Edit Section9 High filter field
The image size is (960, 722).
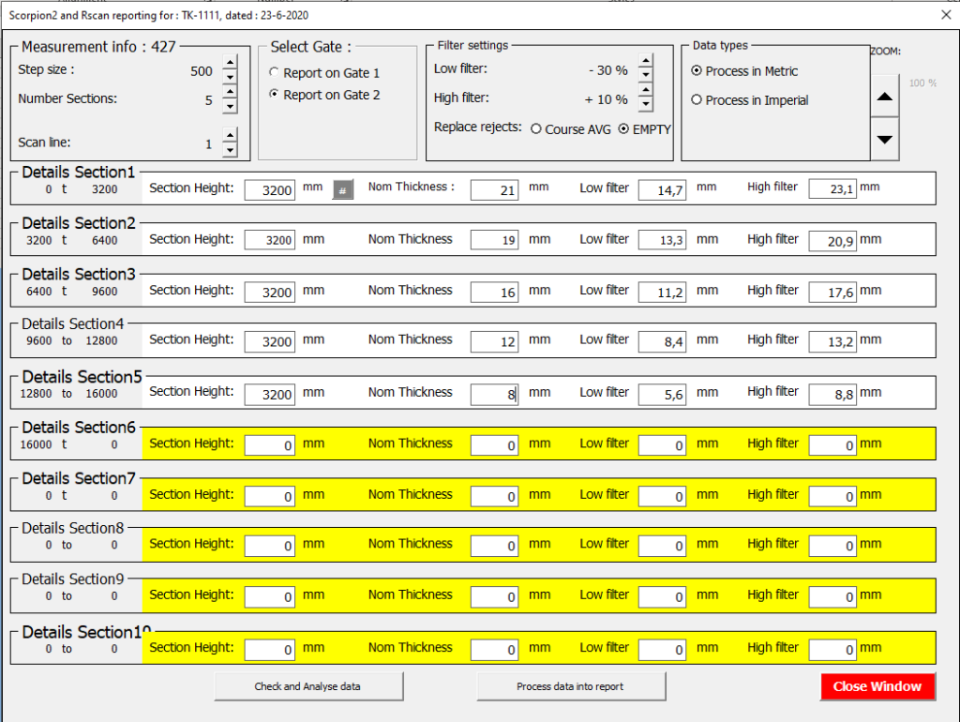tap(832, 596)
